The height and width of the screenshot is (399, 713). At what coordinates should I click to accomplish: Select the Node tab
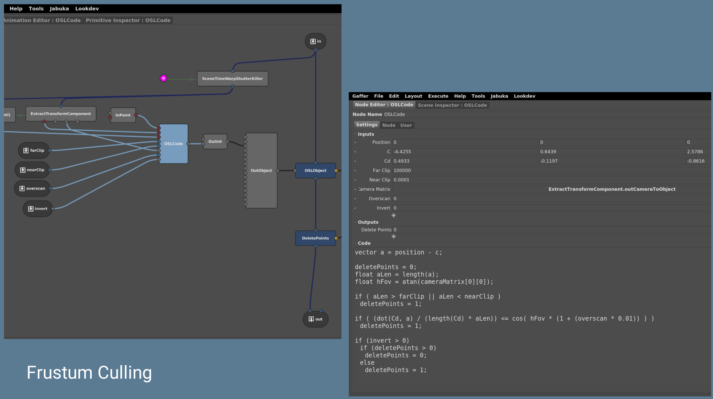(x=389, y=125)
